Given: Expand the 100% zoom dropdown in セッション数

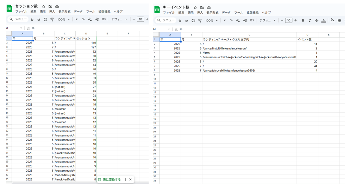Looking at the screenshot, I should tap(63, 20).
